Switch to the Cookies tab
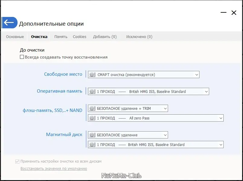The height and width of the screenshot is (181, 243). click(x=79, y=37)
